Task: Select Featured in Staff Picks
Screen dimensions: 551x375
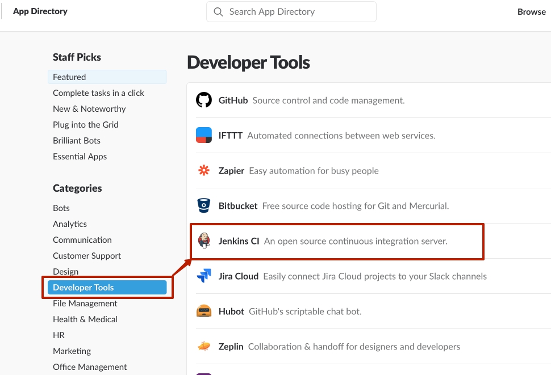Action: pyautogui.click(x=107, y=77)
